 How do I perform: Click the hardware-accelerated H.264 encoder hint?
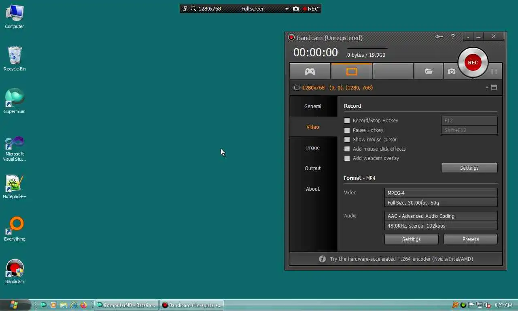401,259
